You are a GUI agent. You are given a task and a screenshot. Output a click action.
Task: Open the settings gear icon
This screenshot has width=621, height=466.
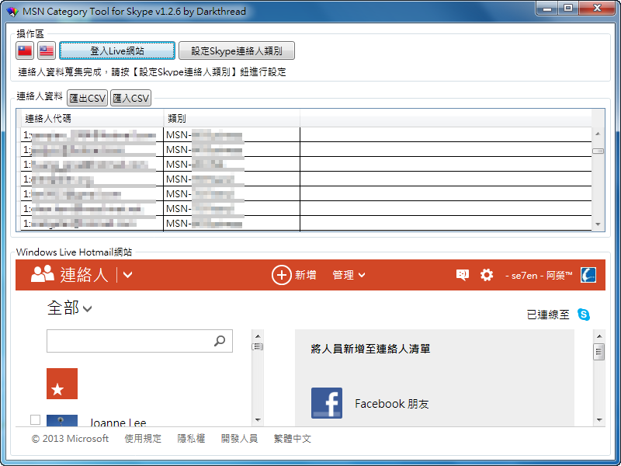[487, 275]
